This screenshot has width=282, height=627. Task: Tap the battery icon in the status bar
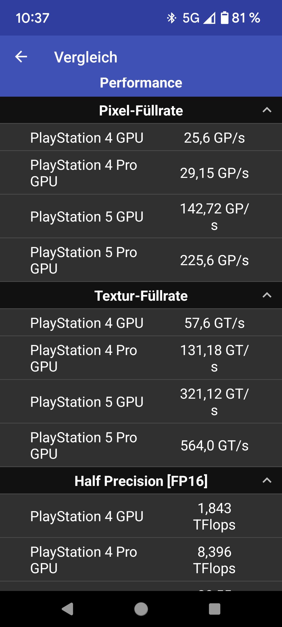[224, 18]
